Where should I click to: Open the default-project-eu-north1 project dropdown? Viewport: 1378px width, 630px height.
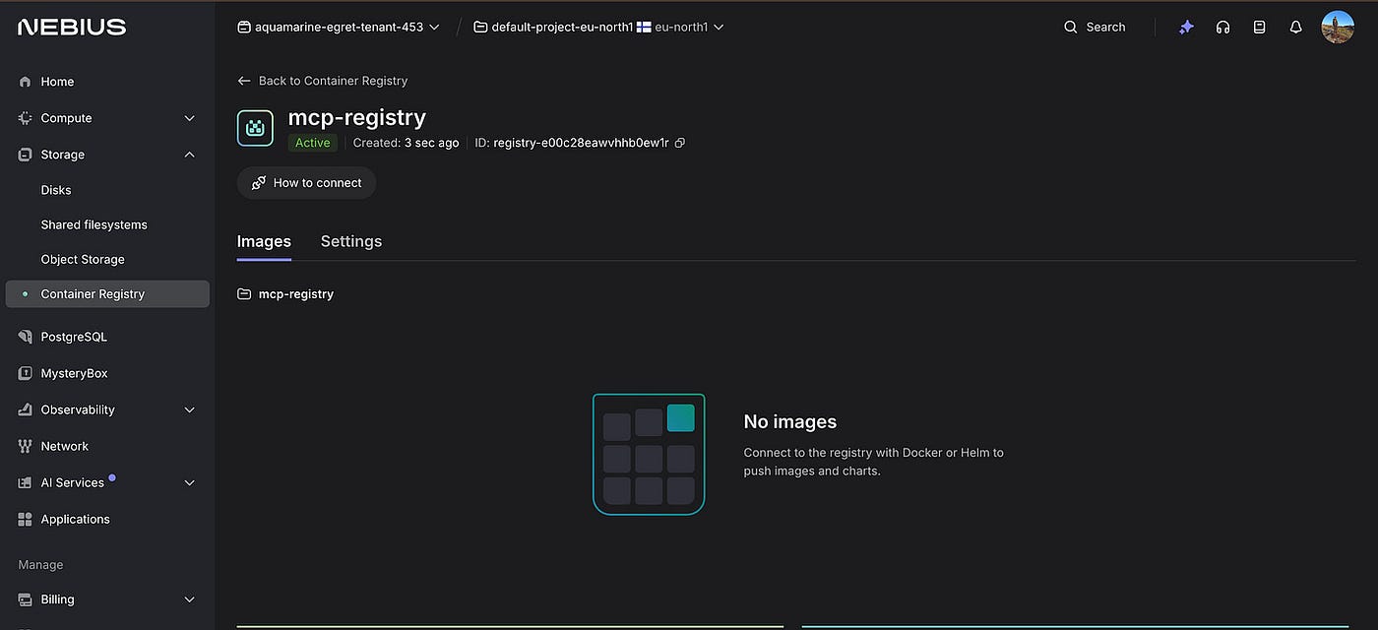(x=598, y=28)
